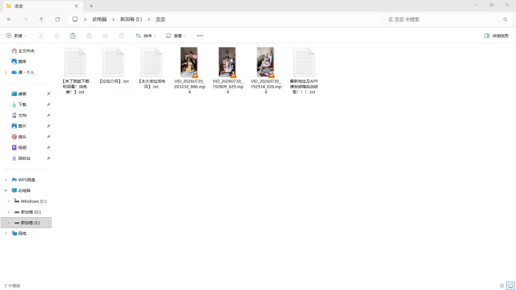Select the first .txt file starting 【来了
This screenshot has width=516, height=290.
tap(75, 71)
